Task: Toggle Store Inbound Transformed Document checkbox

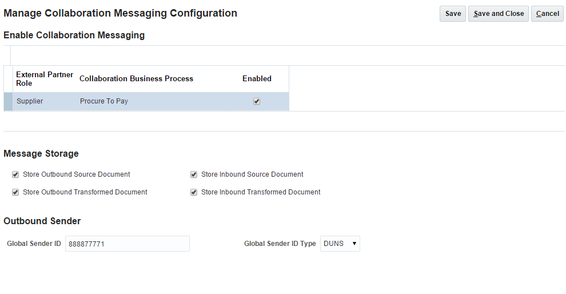Action: coord(194,192)
